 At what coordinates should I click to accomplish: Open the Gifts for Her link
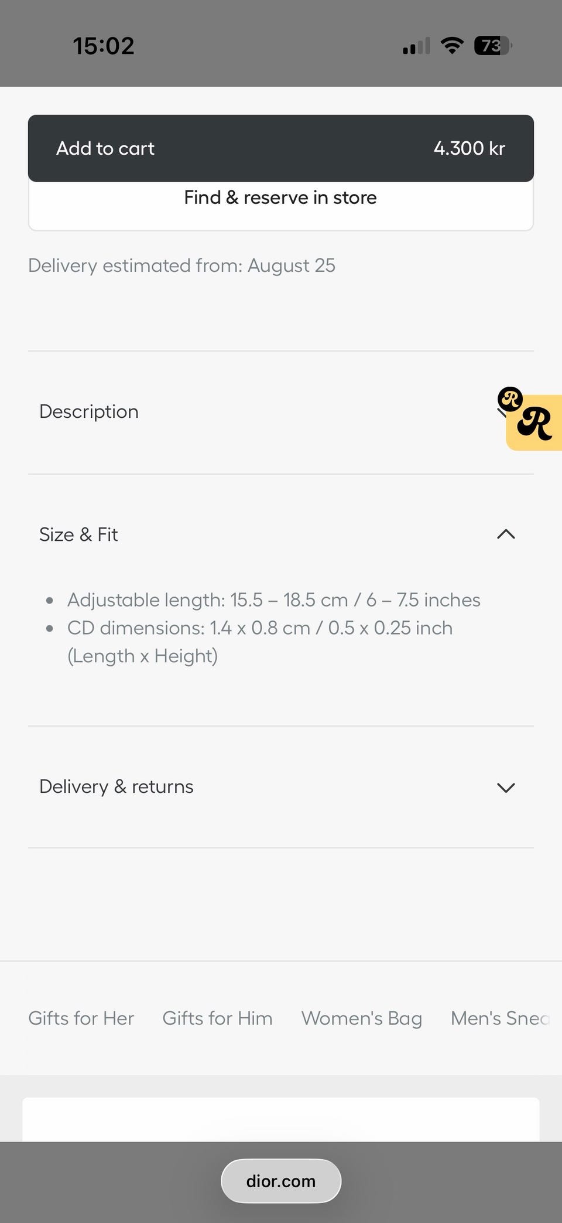click(81, 1018)
